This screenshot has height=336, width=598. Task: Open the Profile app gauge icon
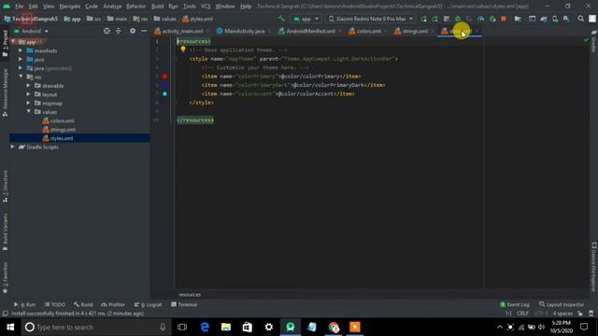coord(480,19)
